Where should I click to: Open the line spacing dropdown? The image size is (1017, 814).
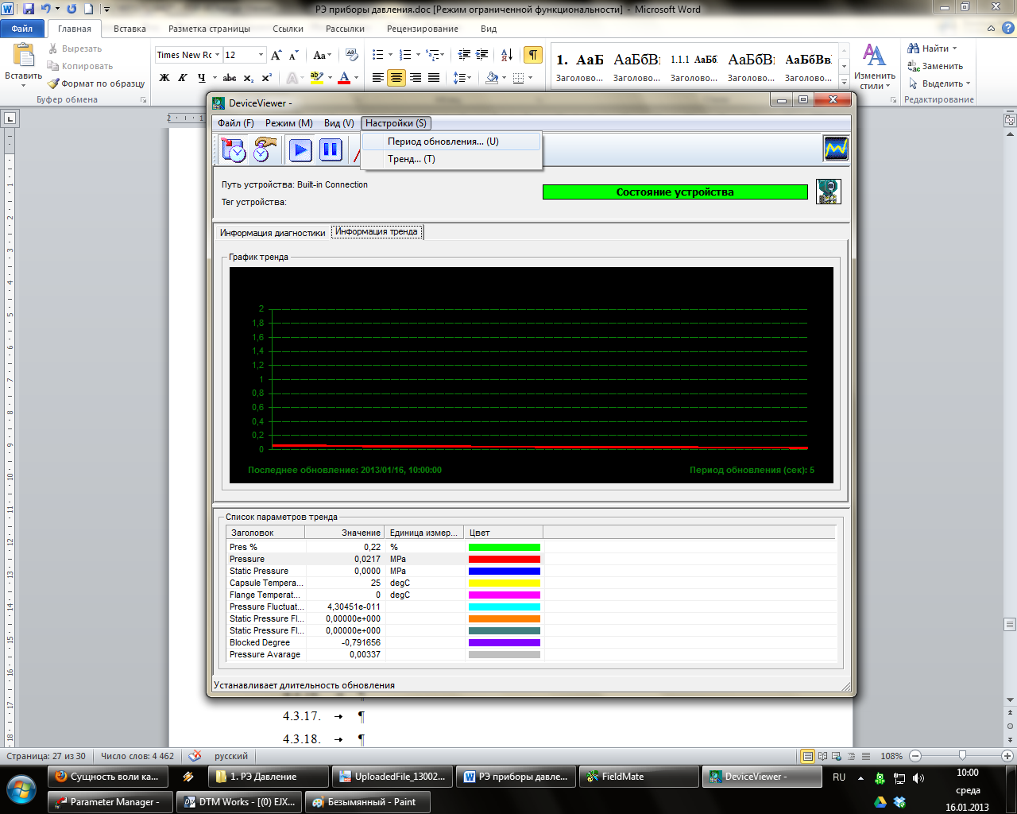coord(462,78)
